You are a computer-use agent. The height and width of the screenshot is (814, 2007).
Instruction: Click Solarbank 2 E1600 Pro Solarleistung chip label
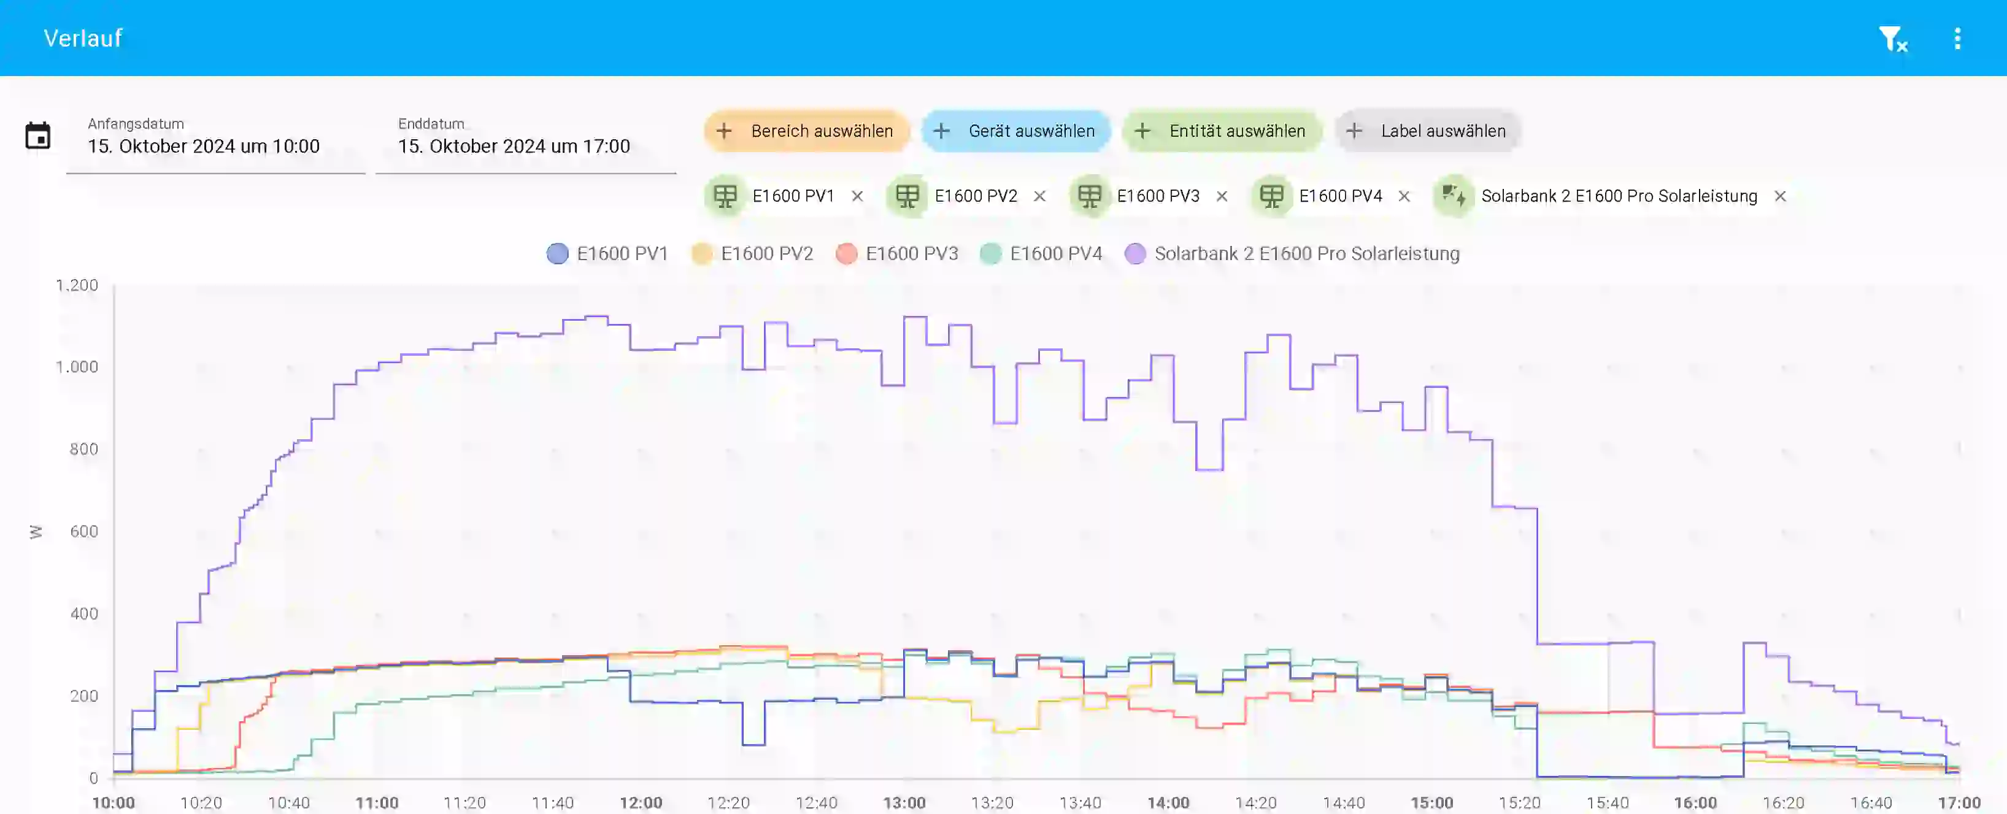pyautogui.click(x=1619, y=196)
